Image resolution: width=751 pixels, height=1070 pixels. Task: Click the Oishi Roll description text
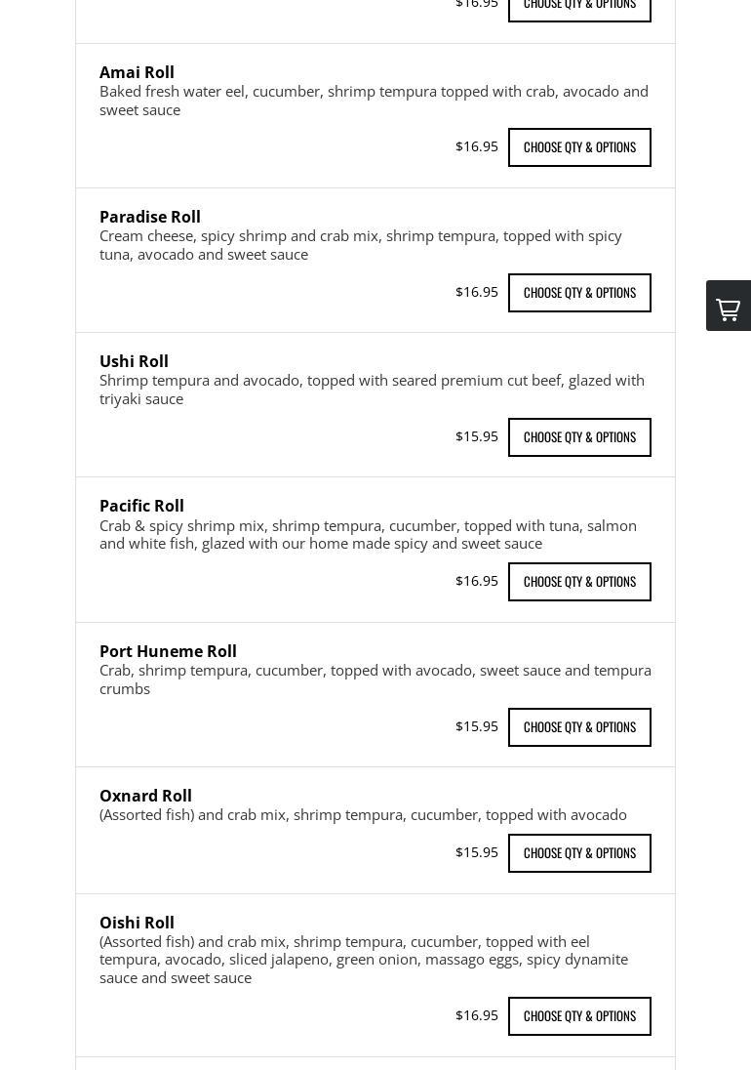[364, 960]
